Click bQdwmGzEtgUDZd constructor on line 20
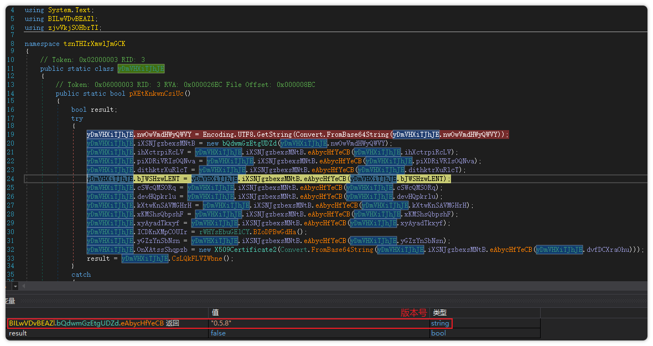The image size is (653, 346). click(250, 143)
